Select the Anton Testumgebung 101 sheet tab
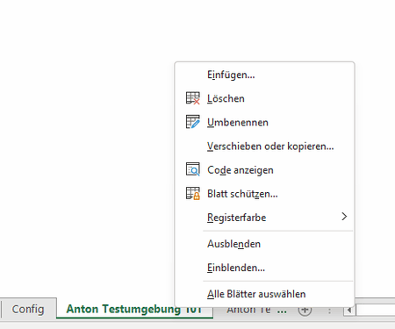The image size is (395, 329). coord(134,309)
